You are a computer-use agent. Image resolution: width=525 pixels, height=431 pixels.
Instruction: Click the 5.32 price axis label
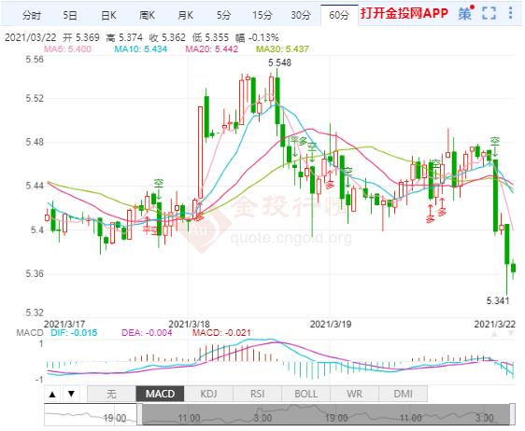35,313
